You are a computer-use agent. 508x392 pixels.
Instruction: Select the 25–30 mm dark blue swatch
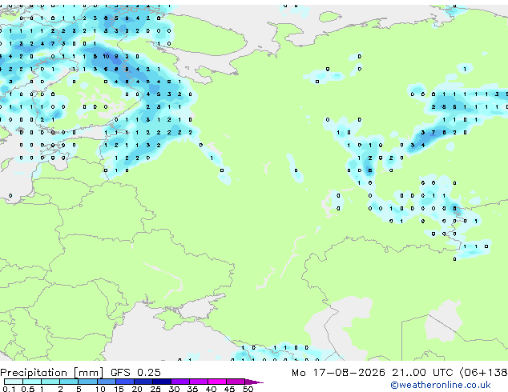click(162, 382)
